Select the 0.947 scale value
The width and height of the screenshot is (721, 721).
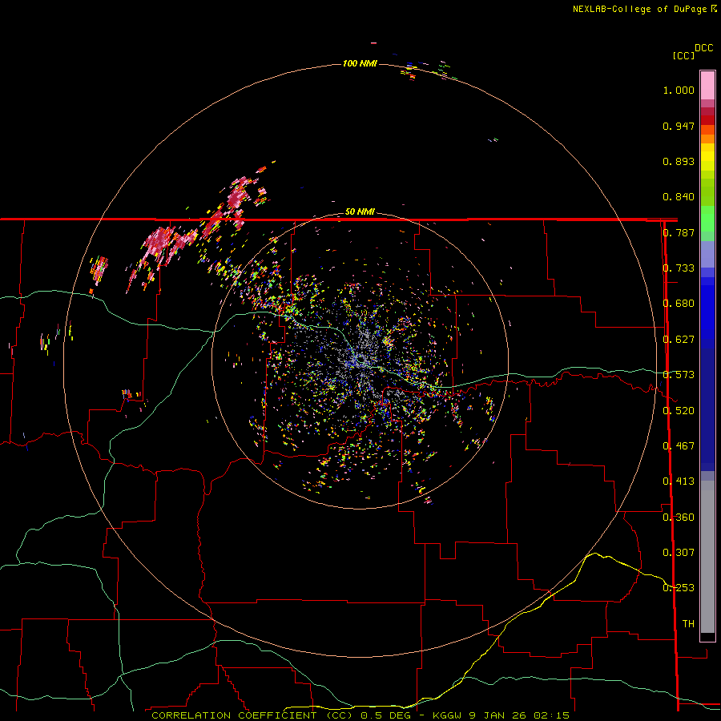click(x=679, y=126)
